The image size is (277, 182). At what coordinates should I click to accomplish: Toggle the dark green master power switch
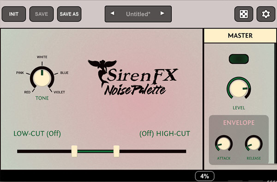[x=239, y=59]
